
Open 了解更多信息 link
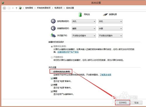point(105,75)
